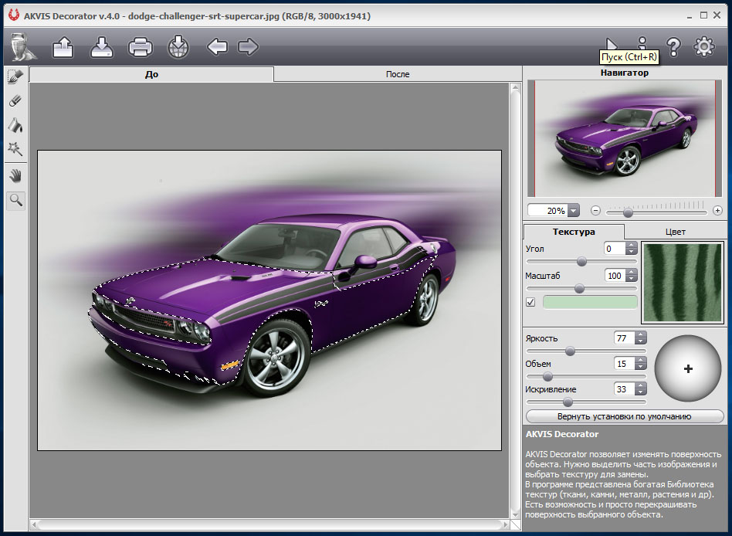Image resolution: width=732 pixels, height=536 pixels.
Task: Undo the last action with the left arrow
Action: [217, 46]
